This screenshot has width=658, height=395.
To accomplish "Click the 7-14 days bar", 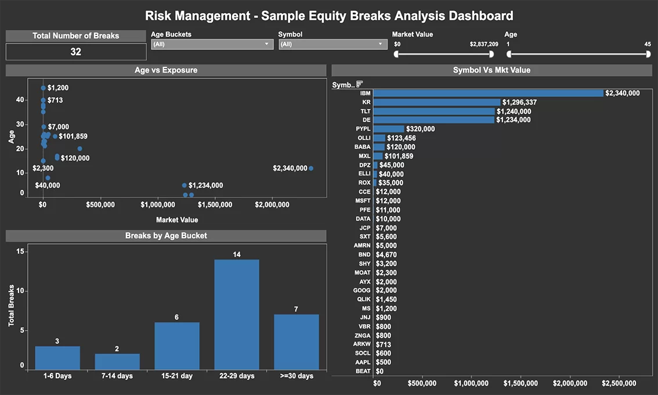I will tap(117, 362).
